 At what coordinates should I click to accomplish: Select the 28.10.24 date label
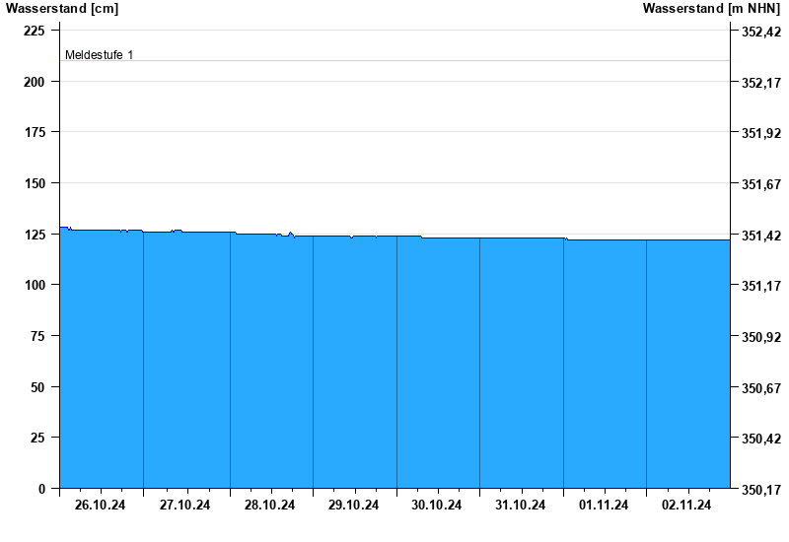(x=269, y=505)
